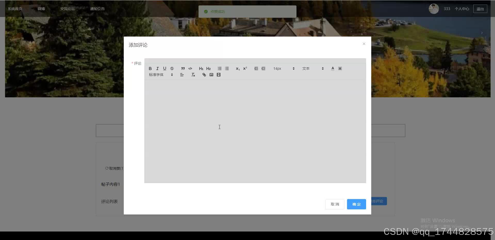Open the text background color picker
This screenshot has width=495, height=240.
340,68
